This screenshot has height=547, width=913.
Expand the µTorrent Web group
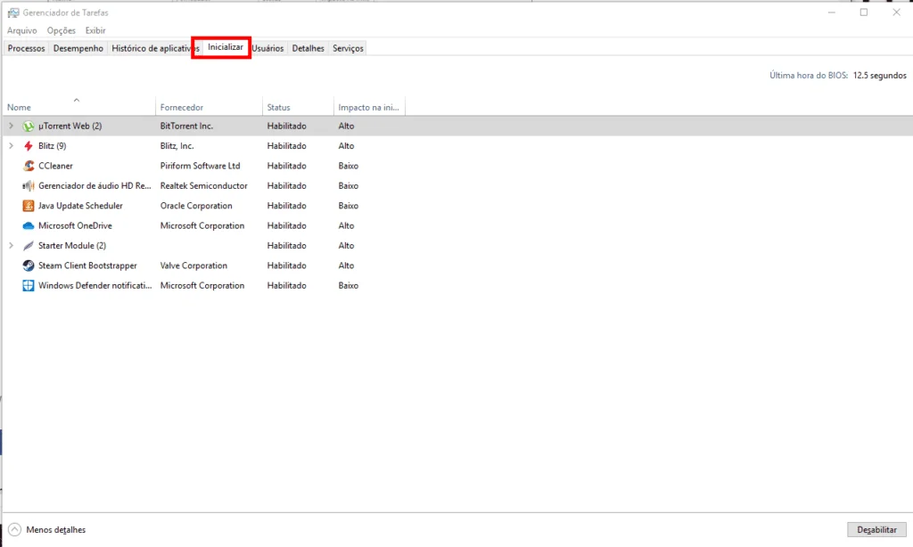point(11,126)
